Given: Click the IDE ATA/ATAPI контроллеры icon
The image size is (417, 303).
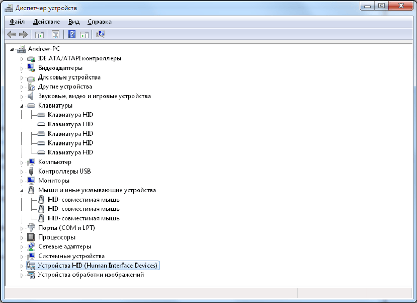Looking at the screenshot, I should tap(31, 59).
